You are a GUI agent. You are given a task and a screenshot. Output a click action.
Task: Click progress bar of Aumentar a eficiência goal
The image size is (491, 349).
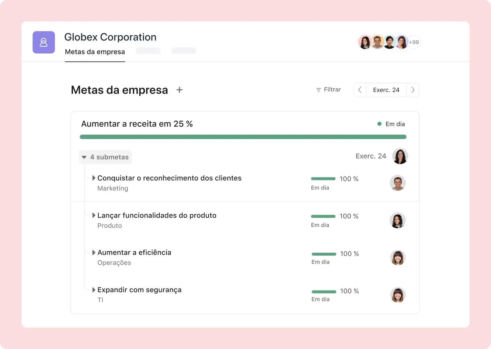[324, 254]
